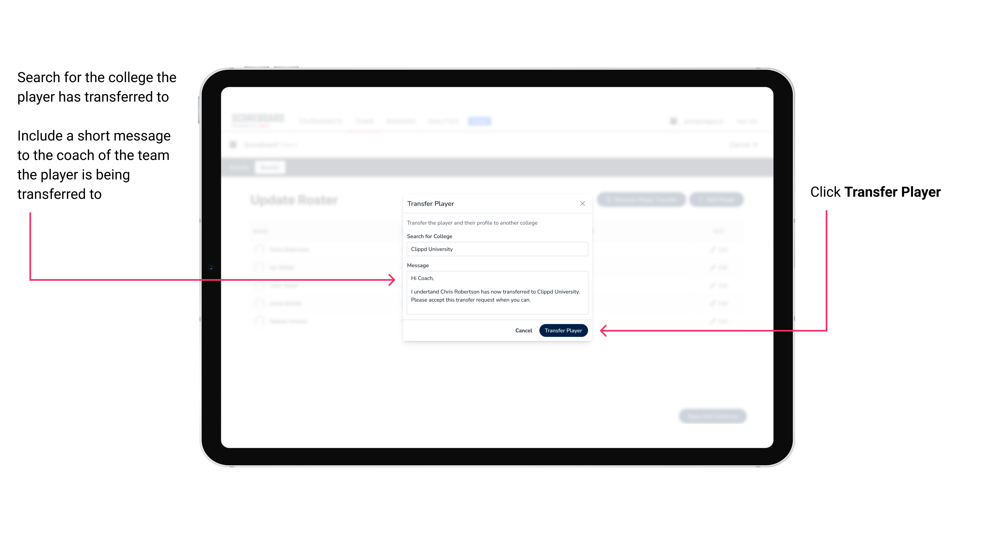Click the Cancel button
The width and height of the screenshot is (994, 535).
(524, 329)
